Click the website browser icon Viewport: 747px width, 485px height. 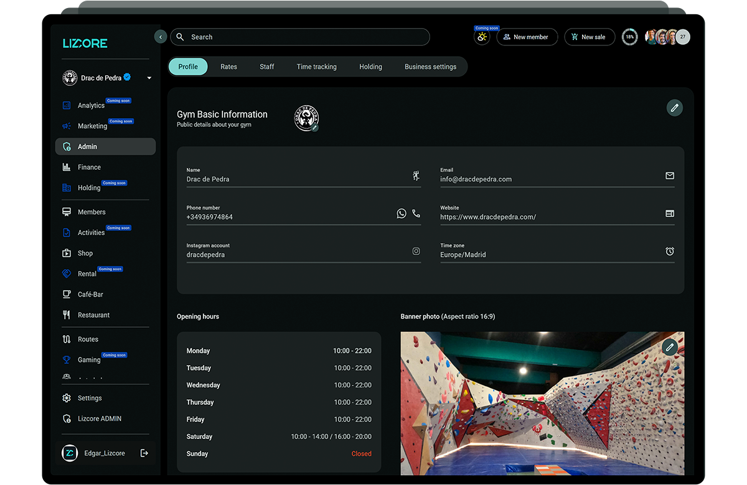(670, 213)
